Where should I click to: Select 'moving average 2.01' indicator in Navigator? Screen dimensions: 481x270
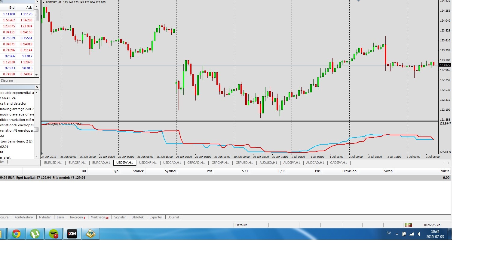[17, 109]
